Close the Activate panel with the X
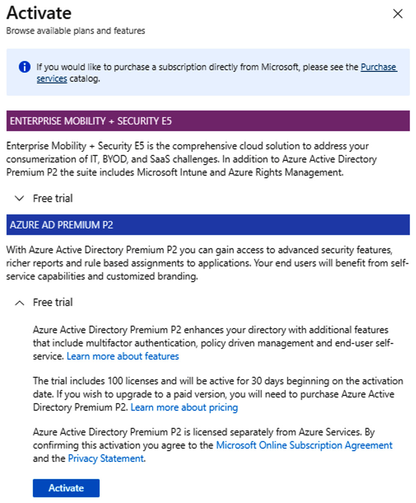 click(x=398, y=14)
